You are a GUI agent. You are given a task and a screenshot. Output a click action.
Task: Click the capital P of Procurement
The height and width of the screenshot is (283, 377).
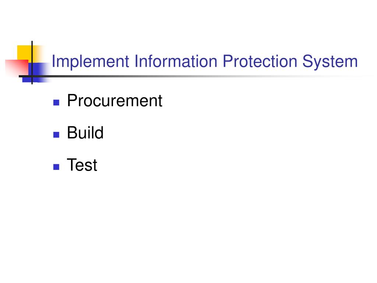click(x=72, y=101)
